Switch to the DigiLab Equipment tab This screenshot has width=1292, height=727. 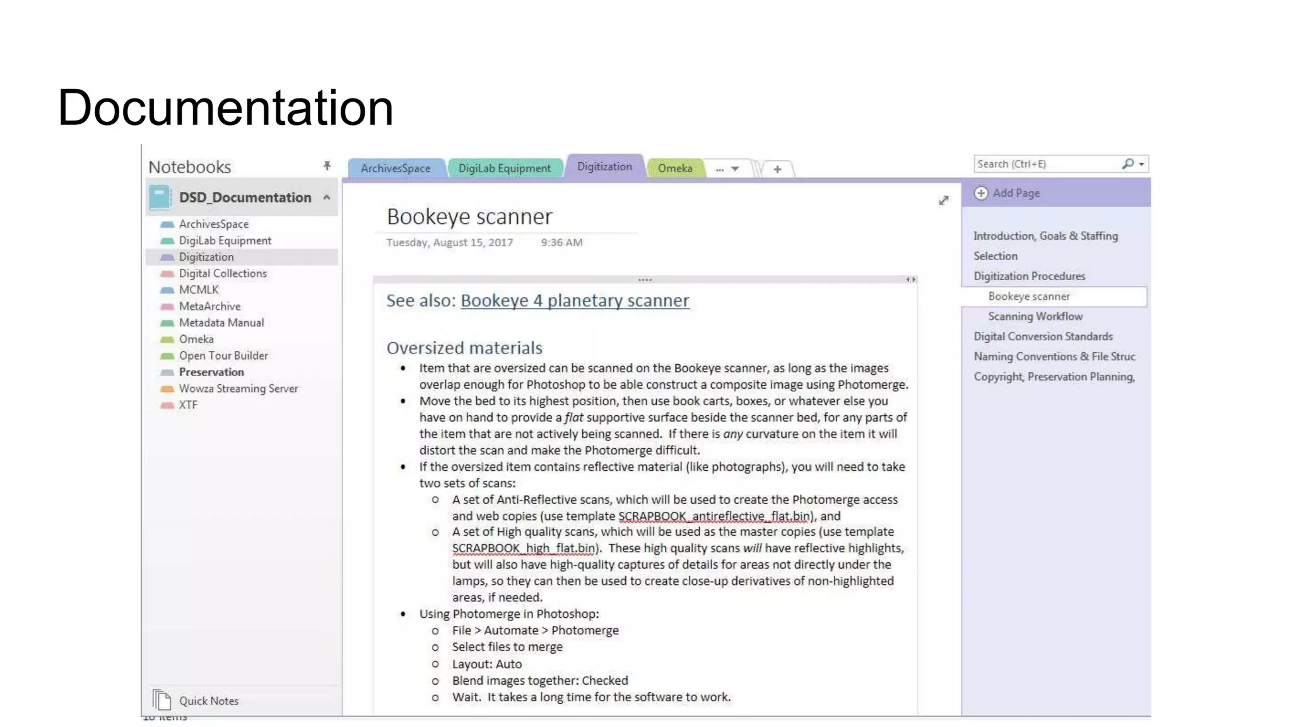(x=505, y=168)
